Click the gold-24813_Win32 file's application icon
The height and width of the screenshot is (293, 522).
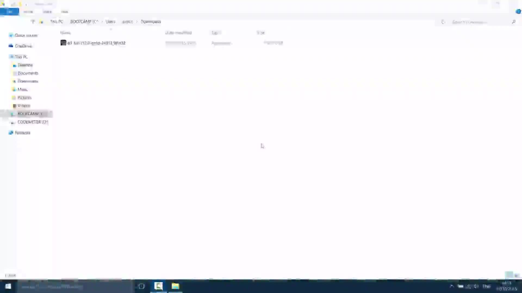63,43
